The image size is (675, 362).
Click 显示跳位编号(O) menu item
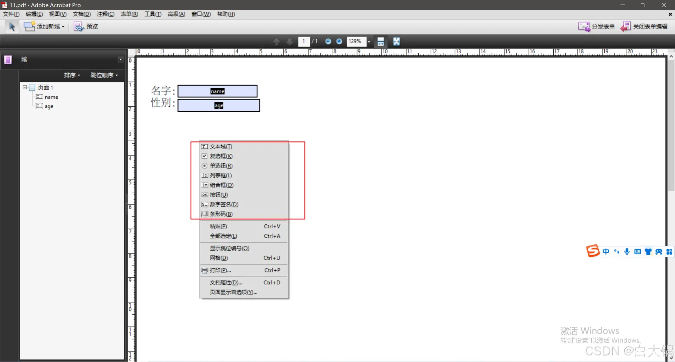click(x=244, y=248)
